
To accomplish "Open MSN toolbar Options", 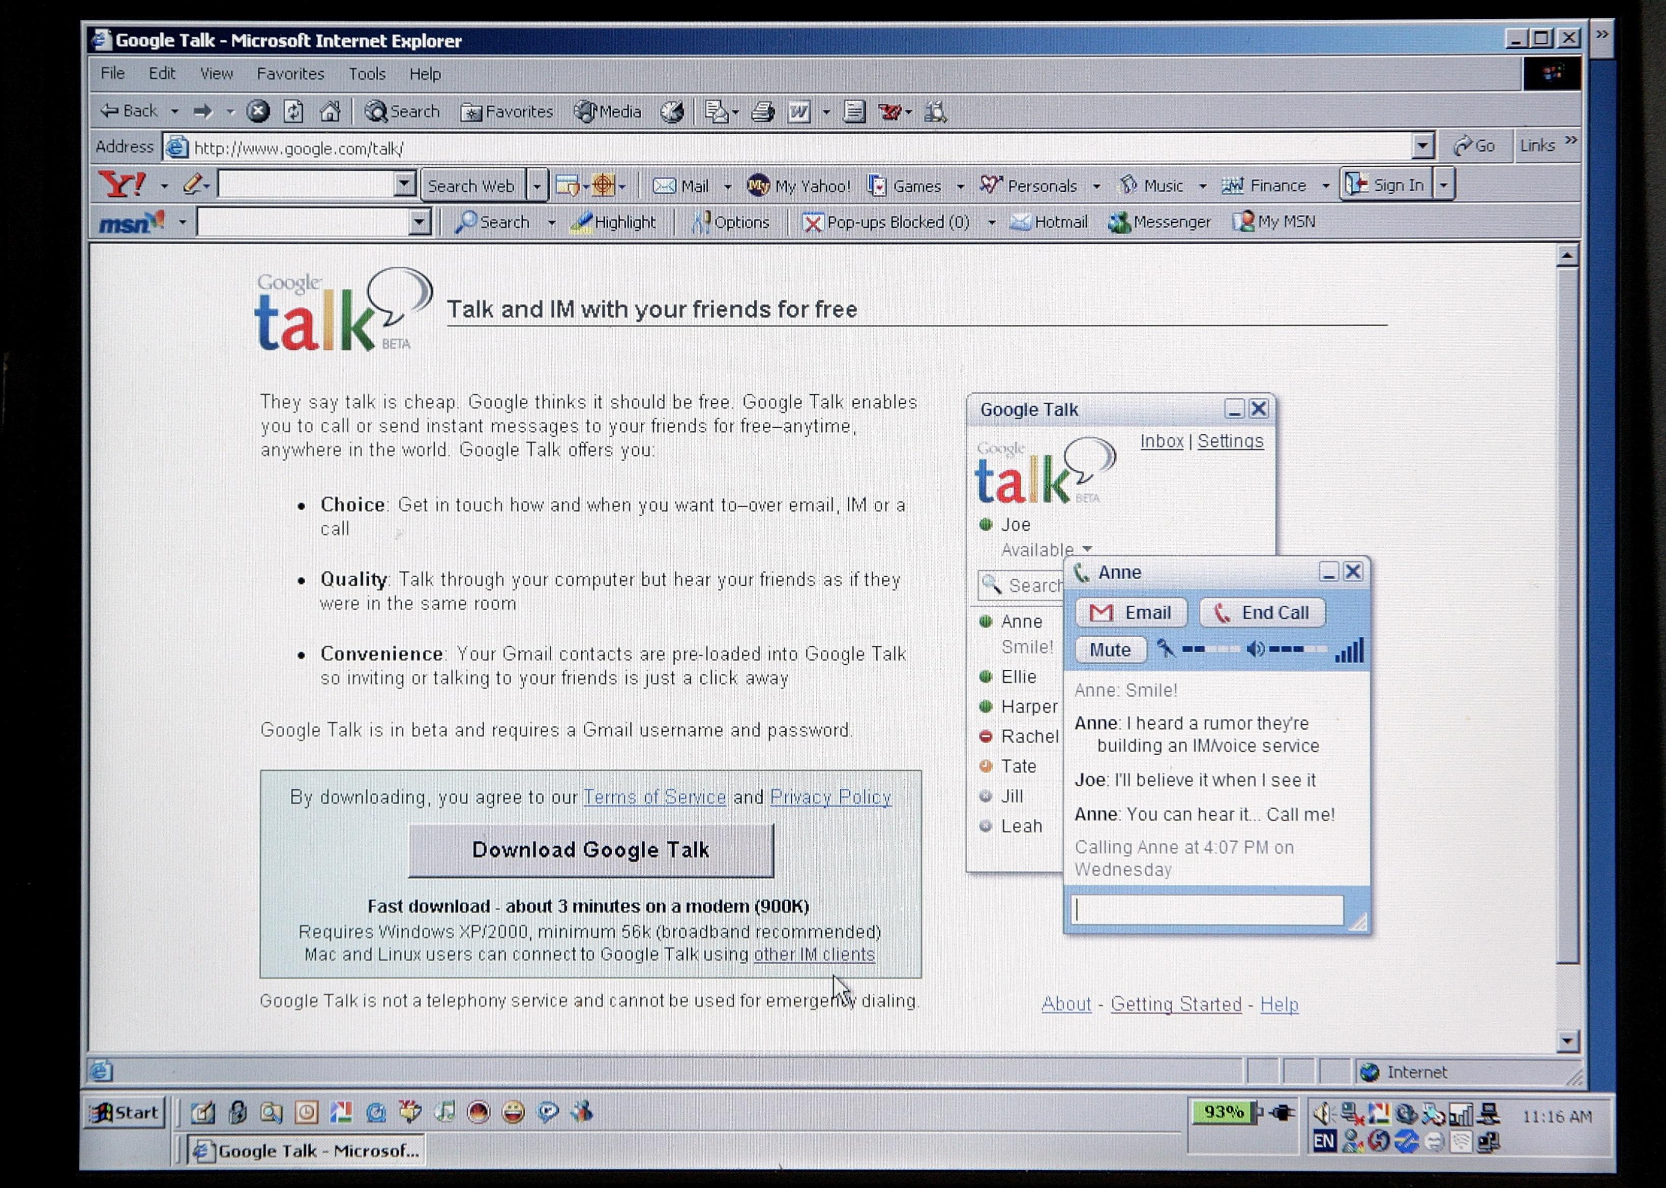I will tap(730, 222).
